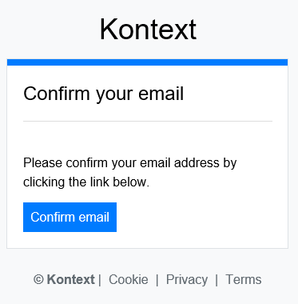Click the word 'email' in the heading
298x304 pixels.
point(161,94)
